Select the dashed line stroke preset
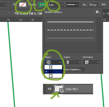This screenshot has width=109, height=107. point(70,30)
